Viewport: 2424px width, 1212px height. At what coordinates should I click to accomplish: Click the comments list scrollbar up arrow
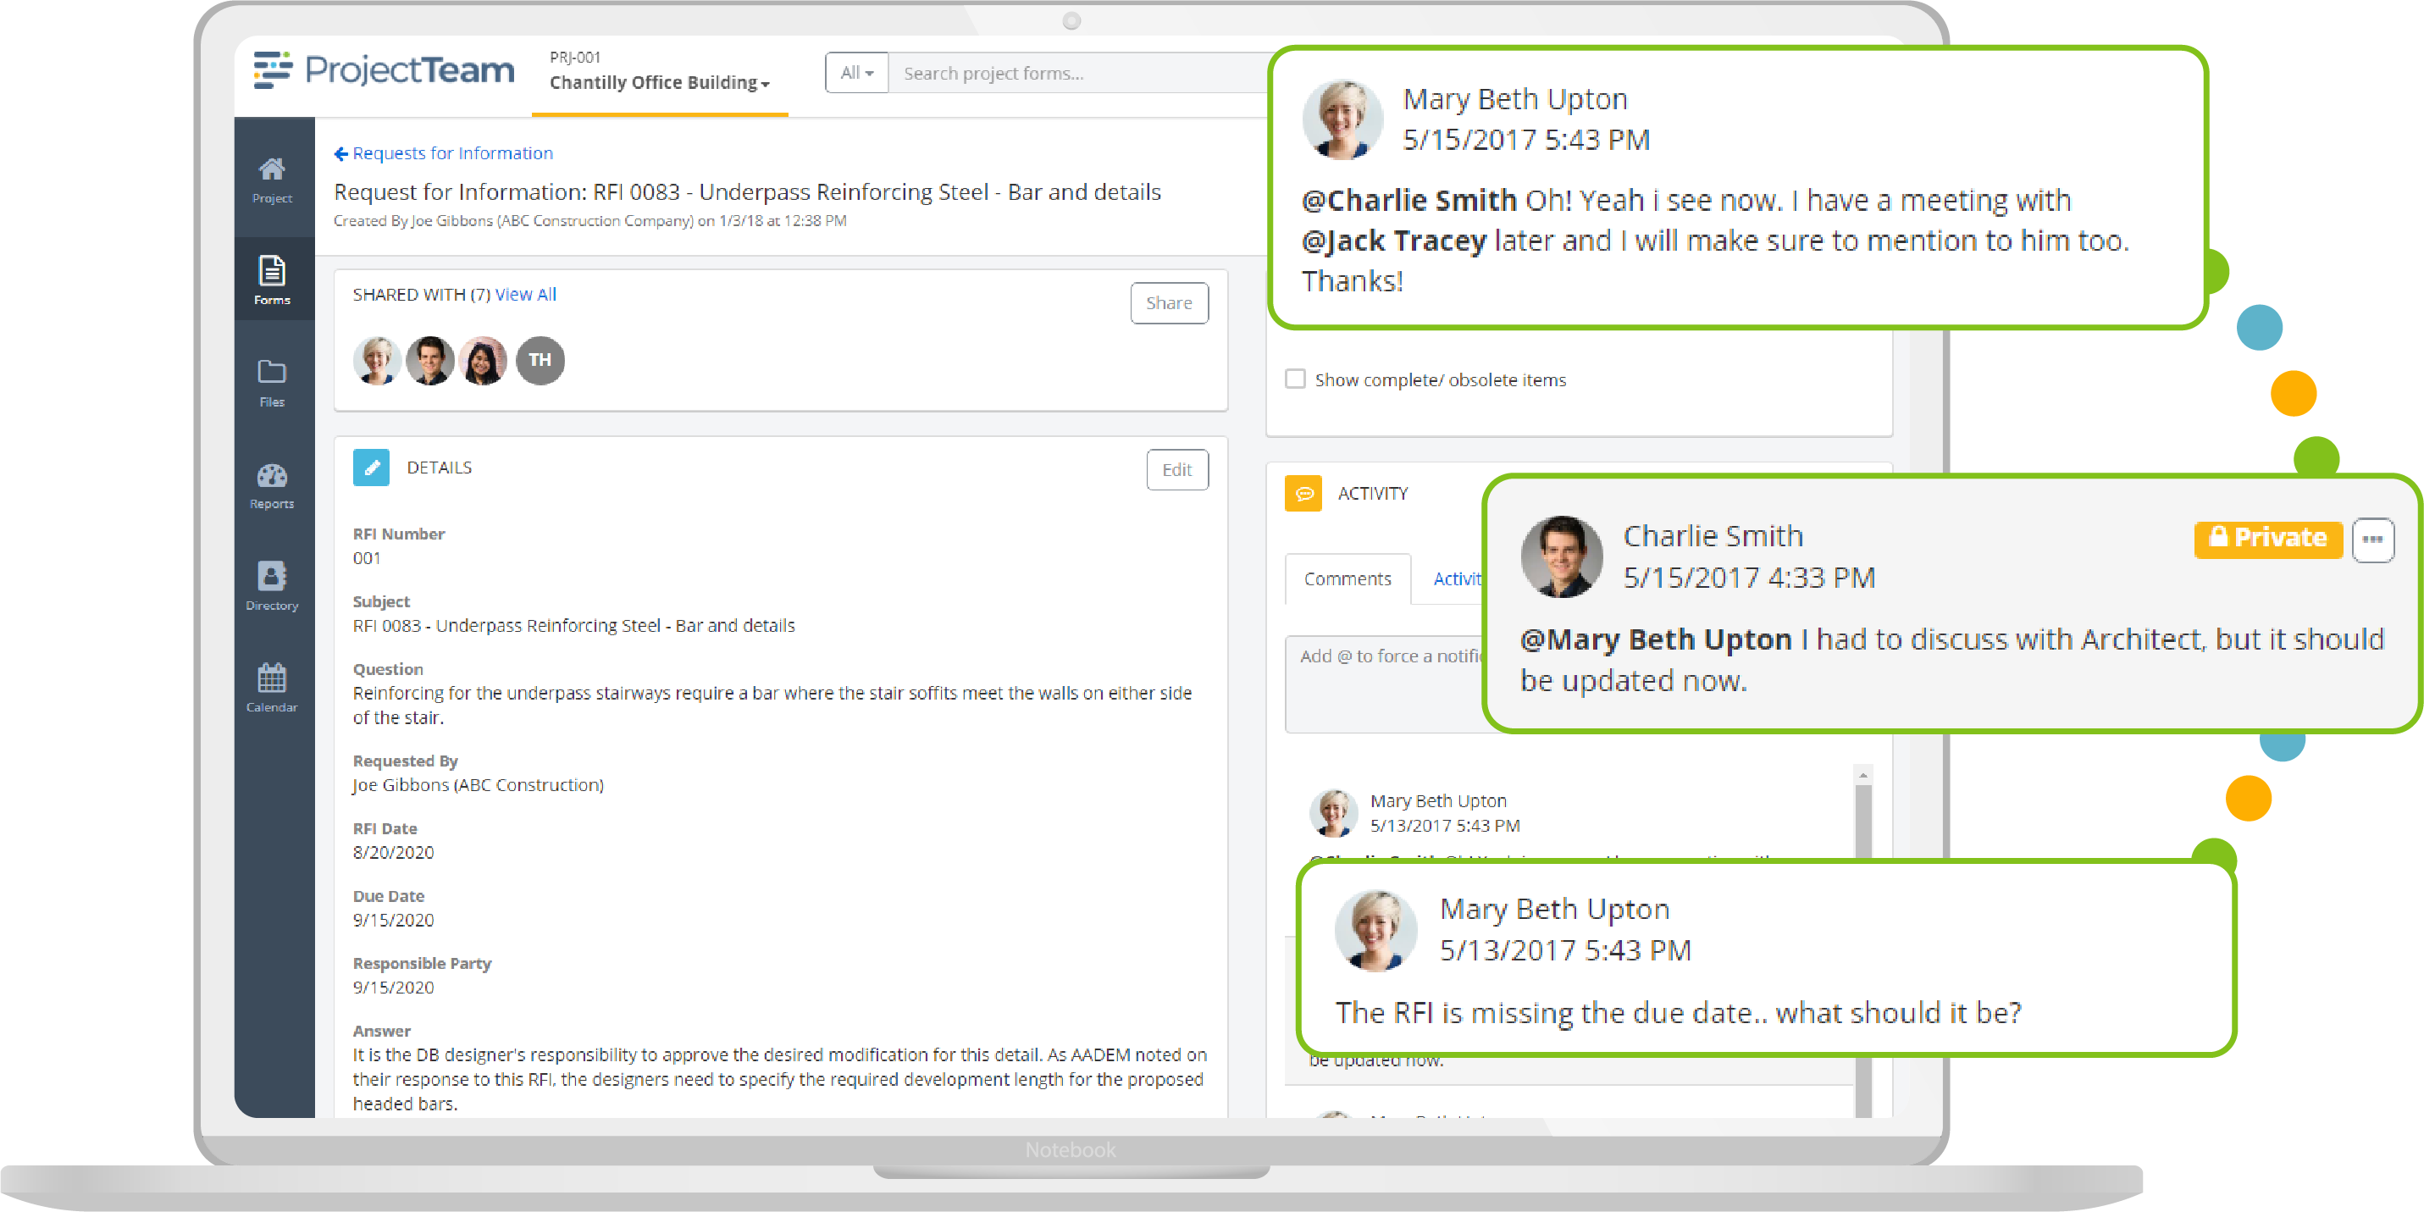pos(1862,775)
